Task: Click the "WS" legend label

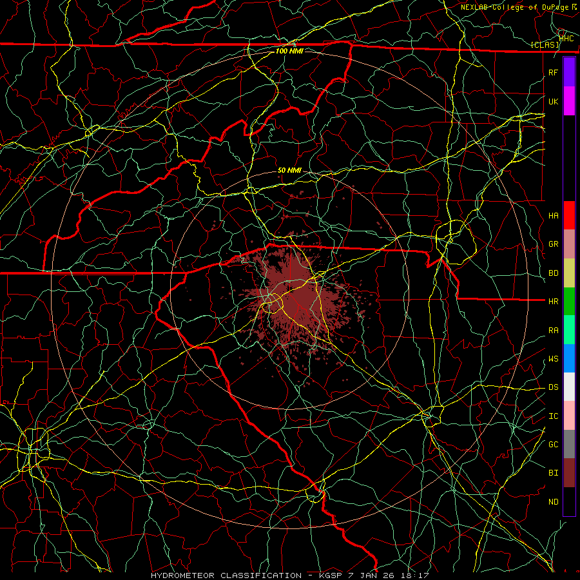Action: (553, 358)
